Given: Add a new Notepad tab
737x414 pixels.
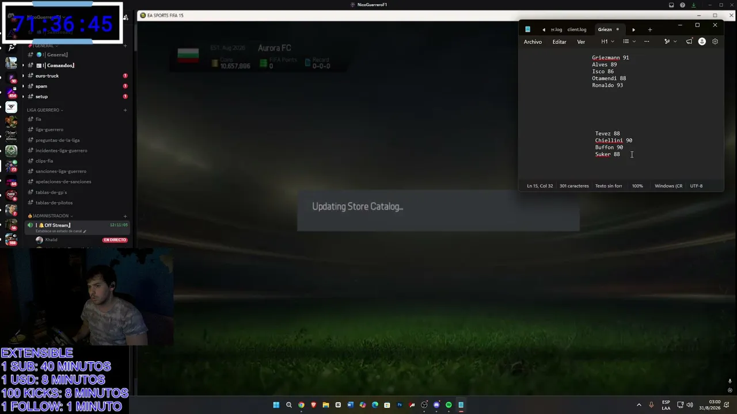Looking at the screenshot, I should coord(650,29).
